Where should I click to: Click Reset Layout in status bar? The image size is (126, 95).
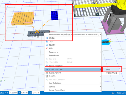tap(122, 93)
